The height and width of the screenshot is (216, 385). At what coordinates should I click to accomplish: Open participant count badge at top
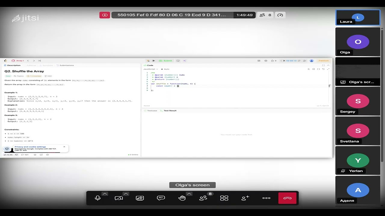pyautogui.click(x=265, y=15)
